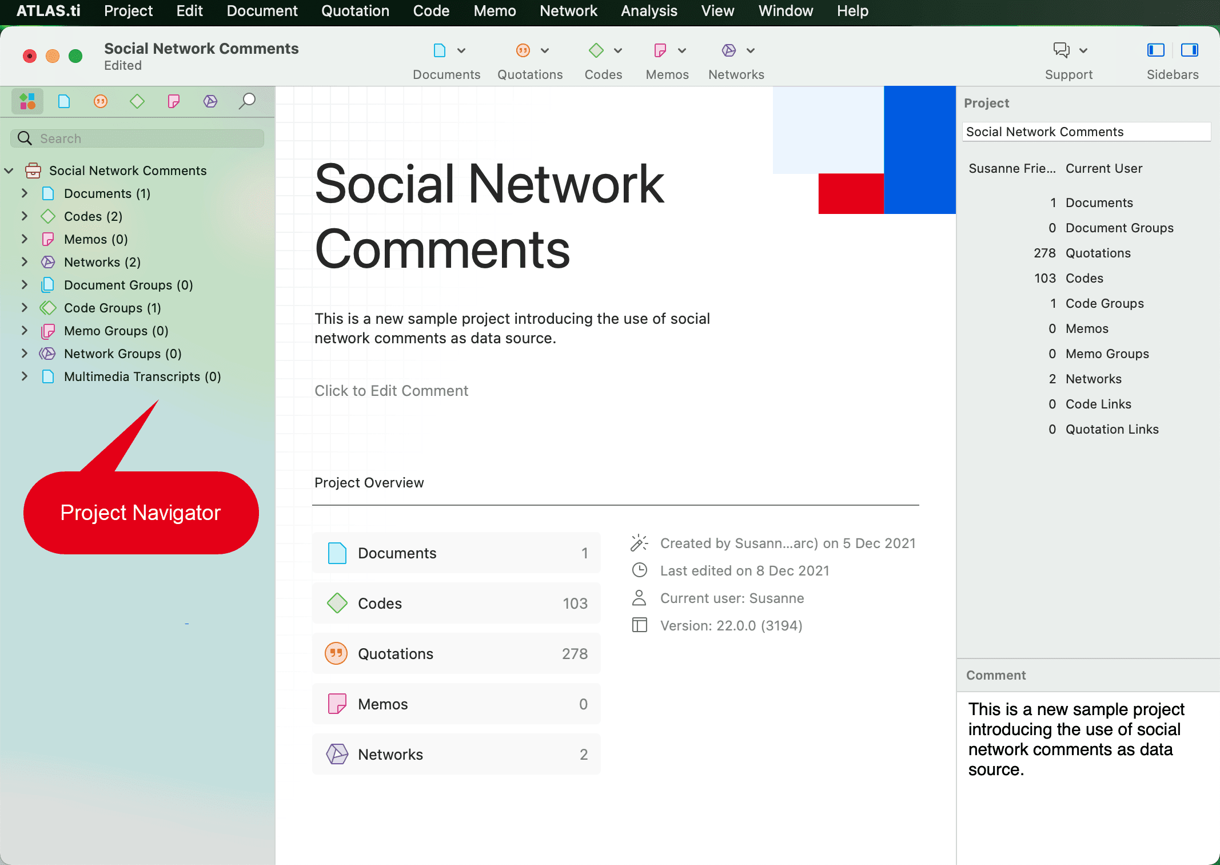
Task: Open Memos toolbar dropdown arrow
Action: point(682,50)
